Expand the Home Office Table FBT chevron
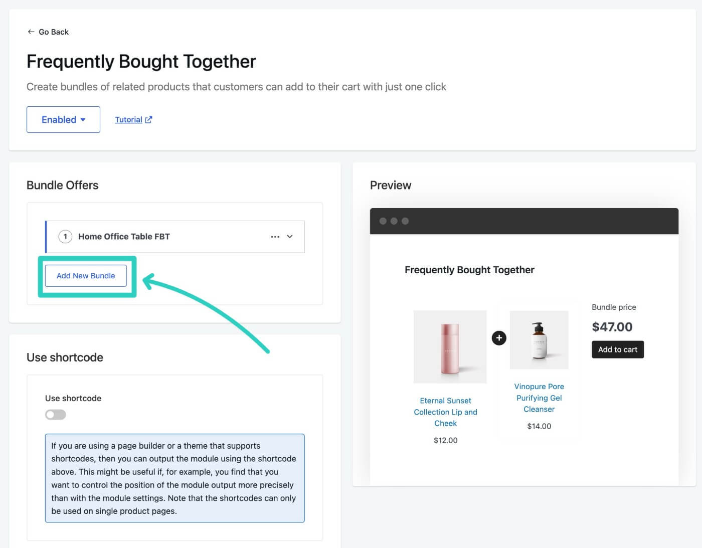Image resolution: width=702 pixels, height=548 pixels. [x=290, y=237]
